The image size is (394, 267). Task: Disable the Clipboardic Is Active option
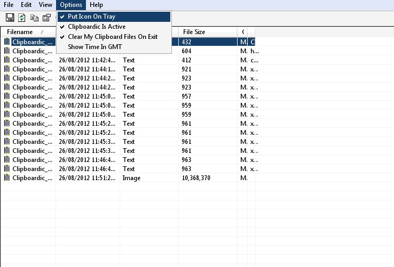point(97,27)
